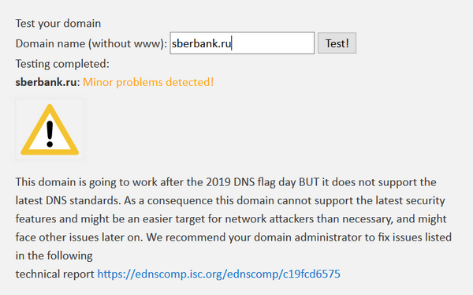Click the 'Test your domain' heading

[x=58, y=23]
